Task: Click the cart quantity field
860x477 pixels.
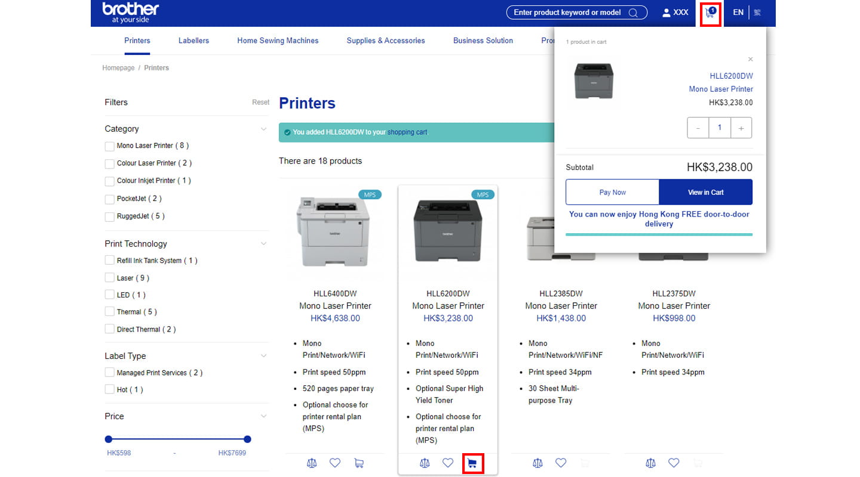Action: click(720, 128)
